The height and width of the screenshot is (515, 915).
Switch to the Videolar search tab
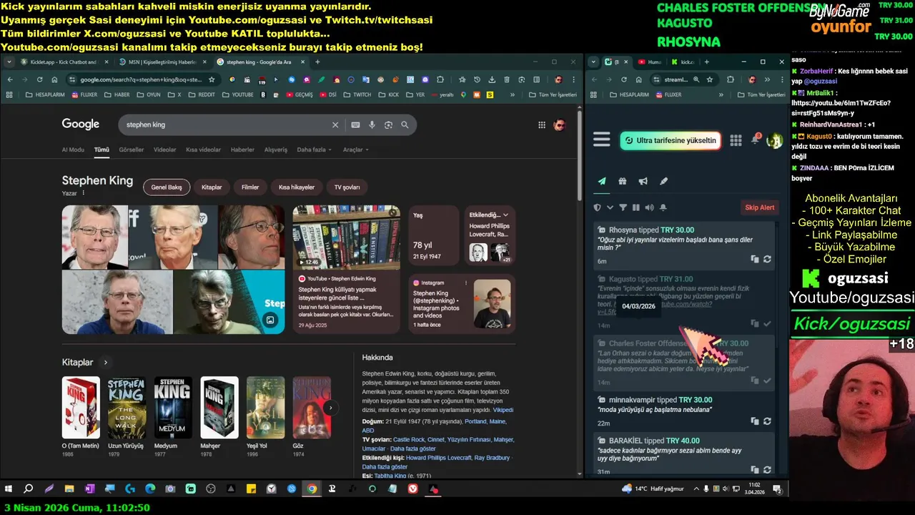[x=165, y=149]
